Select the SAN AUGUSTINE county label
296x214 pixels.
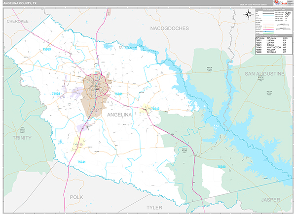(x=264, y=74)
